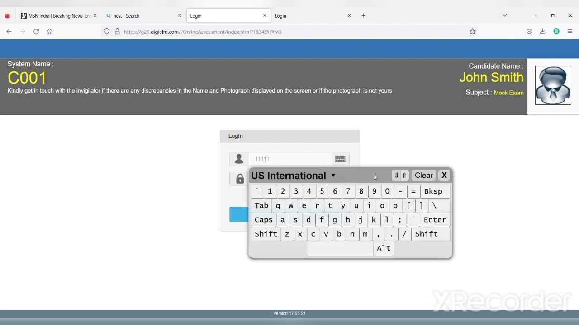579x325 pixels.
Task: Click the p key on virtual keyboard
Action: 395,206
